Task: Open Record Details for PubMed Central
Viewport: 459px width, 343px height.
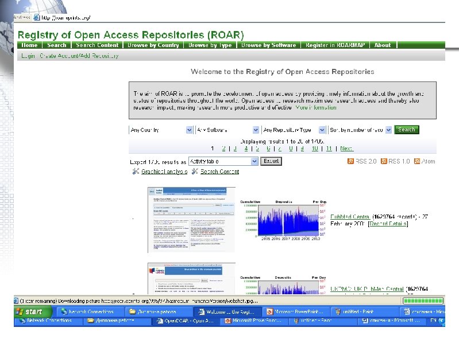Action: 388,224
